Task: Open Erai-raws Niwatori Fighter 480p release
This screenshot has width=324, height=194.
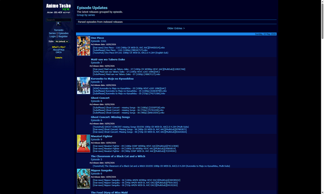Action: coord(135,151)
